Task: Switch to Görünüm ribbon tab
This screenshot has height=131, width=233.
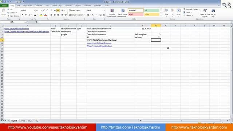Action: [x=68, y=6]
